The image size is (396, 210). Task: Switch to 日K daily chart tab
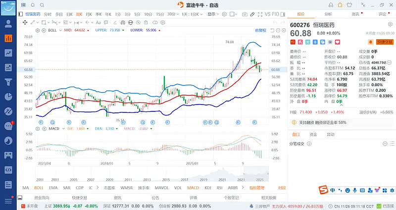pos(69,14)
